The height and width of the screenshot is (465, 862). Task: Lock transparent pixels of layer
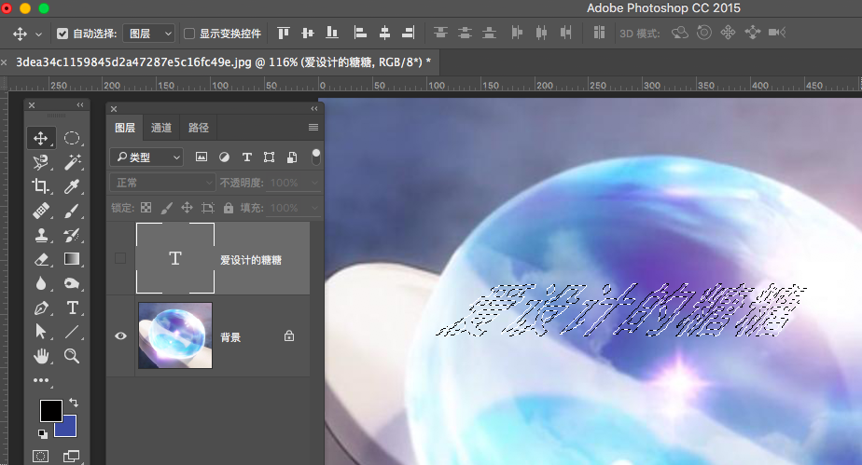[146, 208]
